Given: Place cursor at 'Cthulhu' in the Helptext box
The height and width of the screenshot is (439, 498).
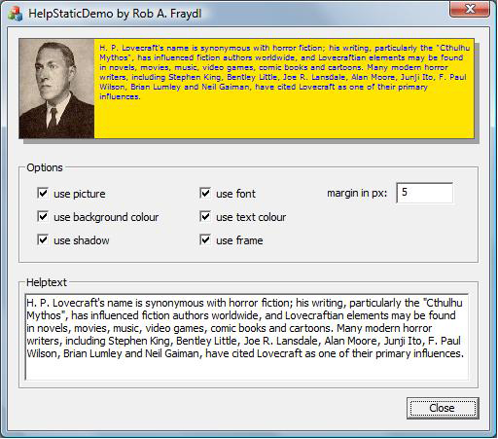Looking at the screenshot, I should coord(445,303).
